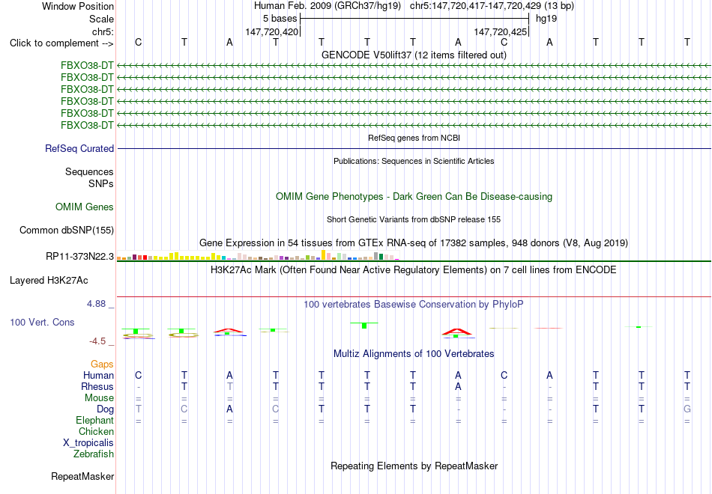The image size is (712, 494).
Task: Open the 100 Vert. Cons label
Action: [42, 322]
